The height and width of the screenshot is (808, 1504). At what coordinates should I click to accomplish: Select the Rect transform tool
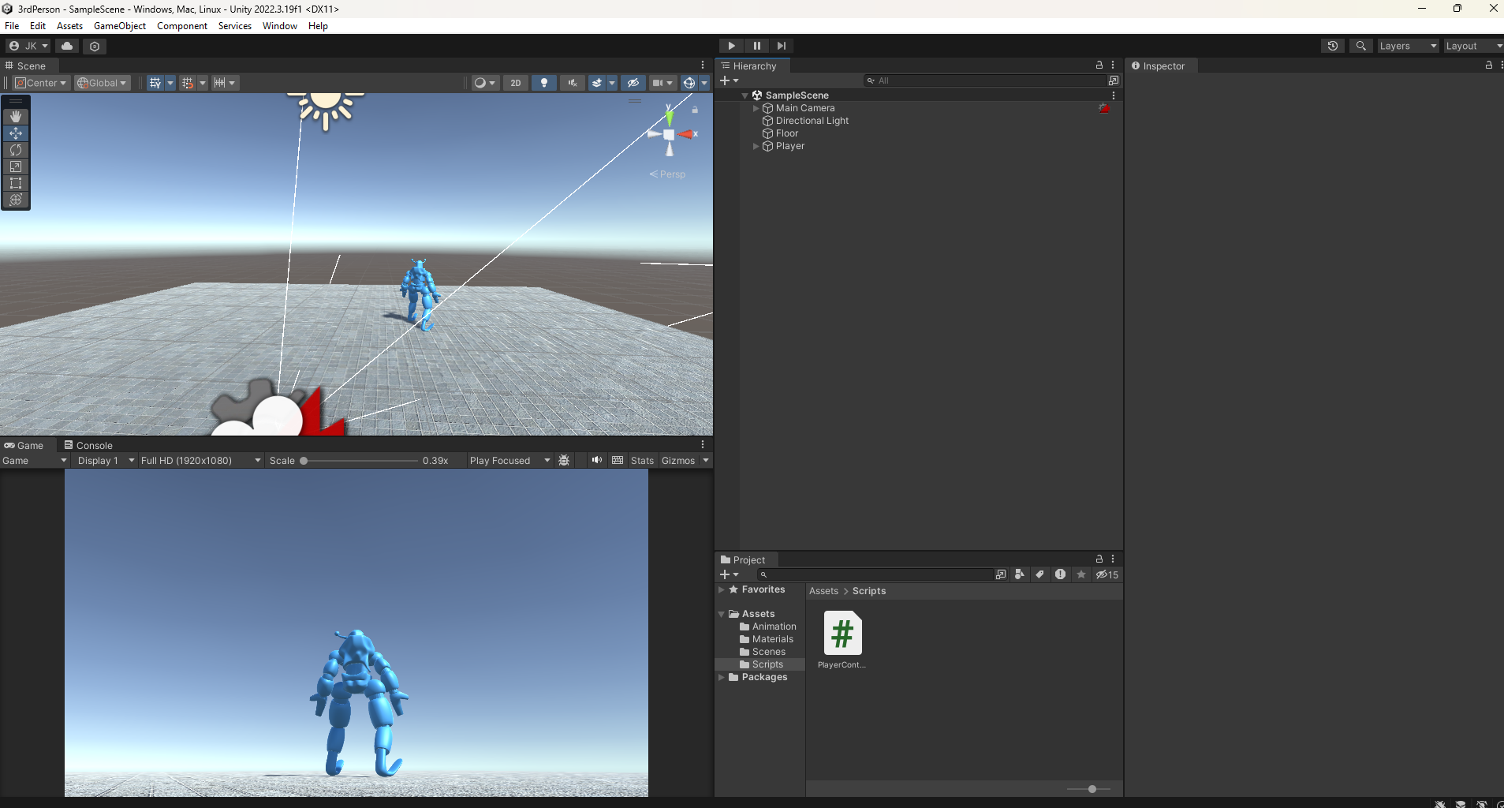click(16, 183)
